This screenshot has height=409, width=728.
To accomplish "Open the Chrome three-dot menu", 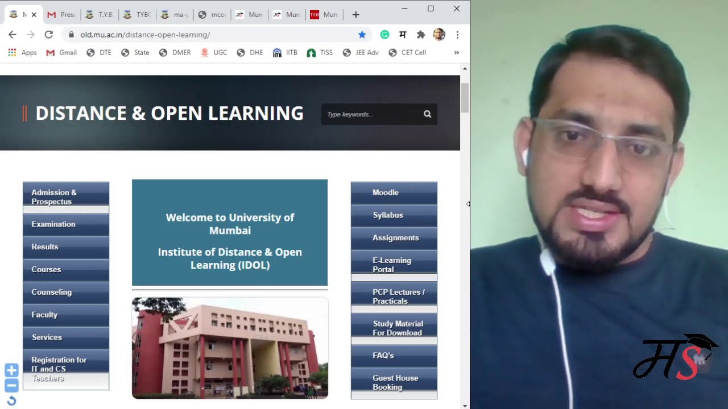I will [x=457, y=35].
